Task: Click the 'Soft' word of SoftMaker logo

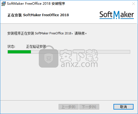Action: [106, 15]
